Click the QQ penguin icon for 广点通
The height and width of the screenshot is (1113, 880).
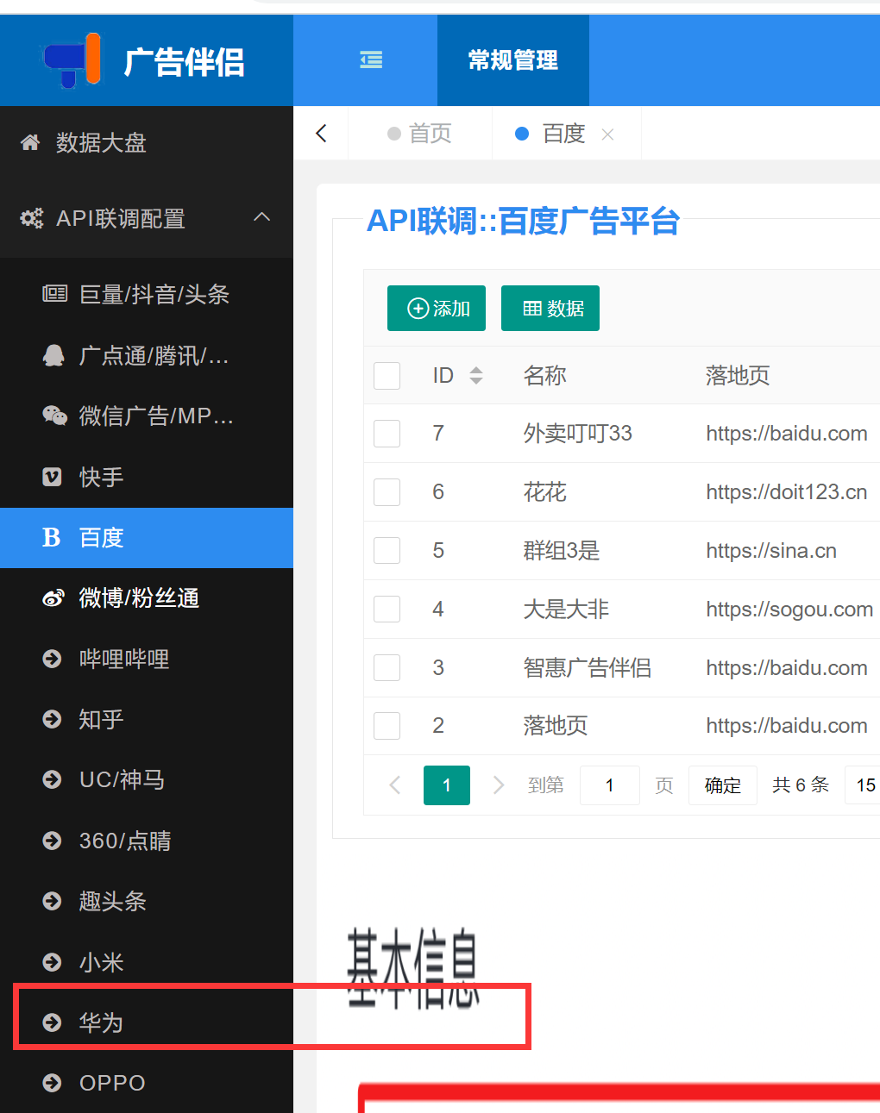(x=53, y=355)
